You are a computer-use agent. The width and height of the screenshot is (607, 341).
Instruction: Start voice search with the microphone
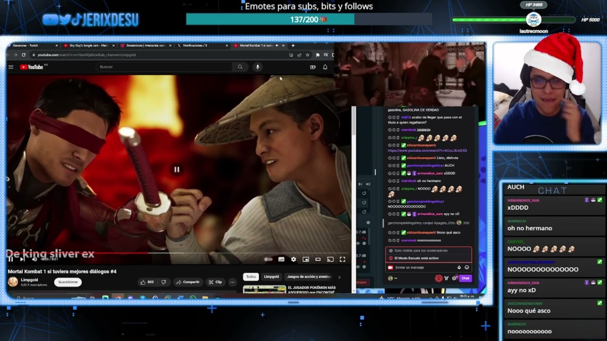point(258,67)
